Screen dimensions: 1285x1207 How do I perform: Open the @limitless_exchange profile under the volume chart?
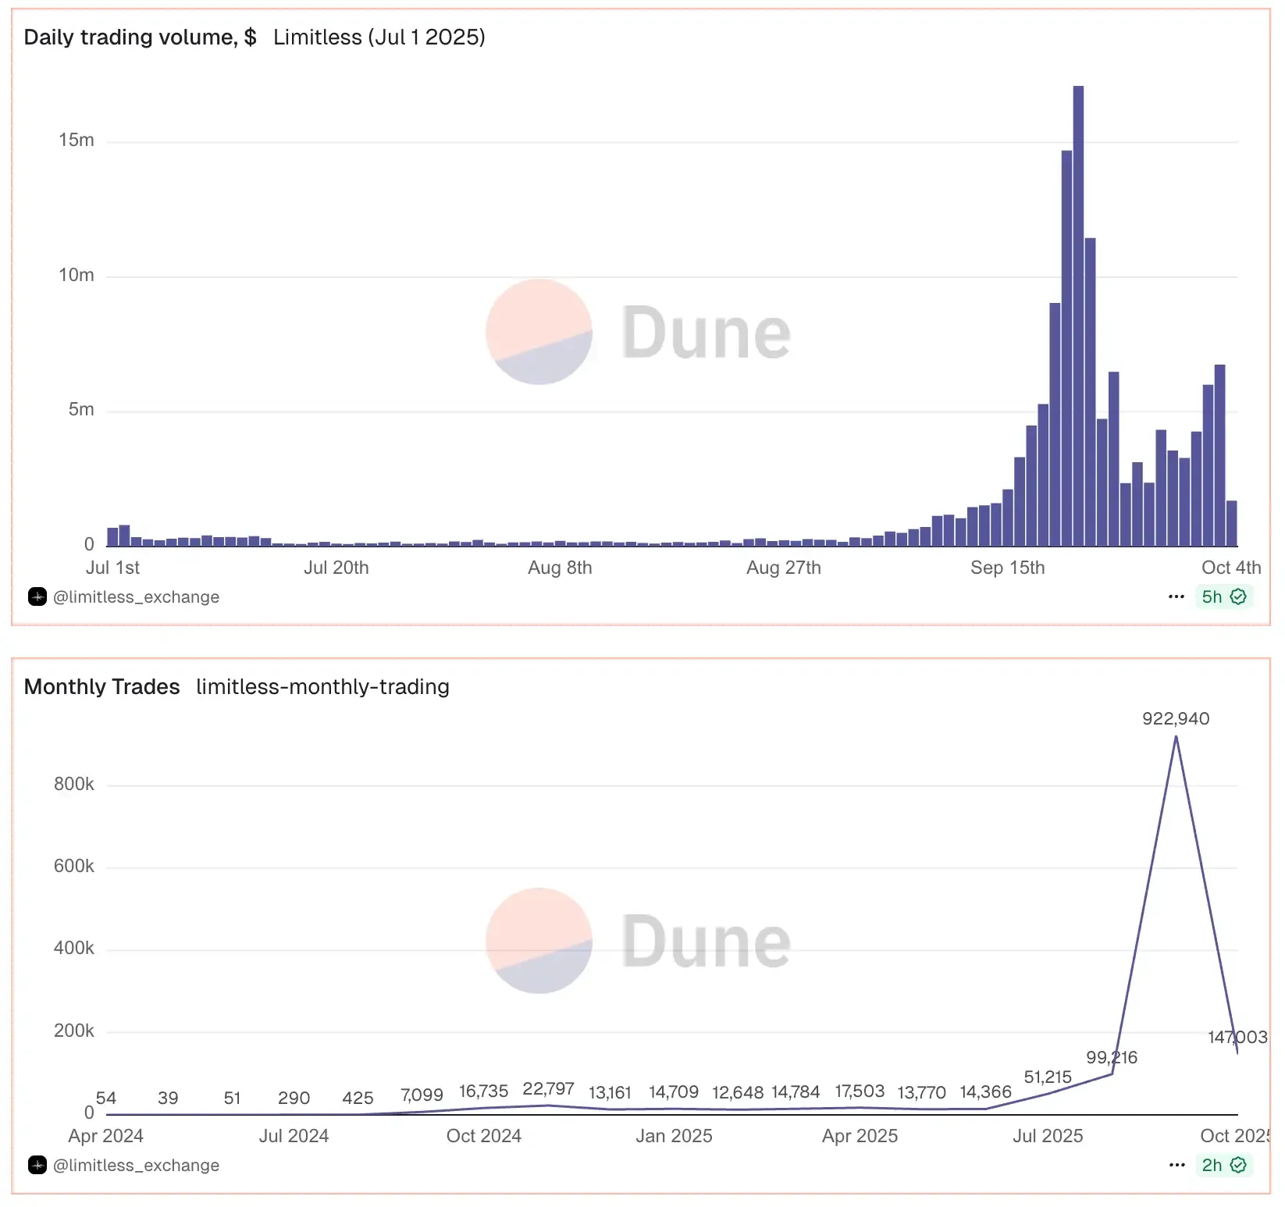coord(137,596)
